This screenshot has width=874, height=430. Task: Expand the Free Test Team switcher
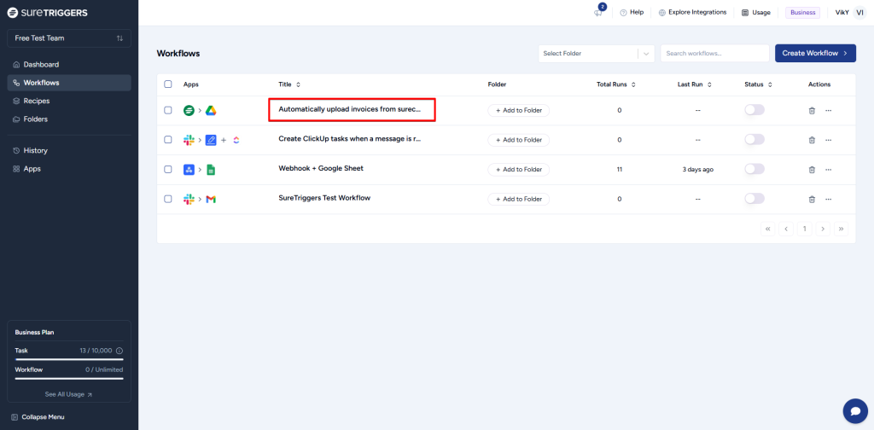coord(69,38)
